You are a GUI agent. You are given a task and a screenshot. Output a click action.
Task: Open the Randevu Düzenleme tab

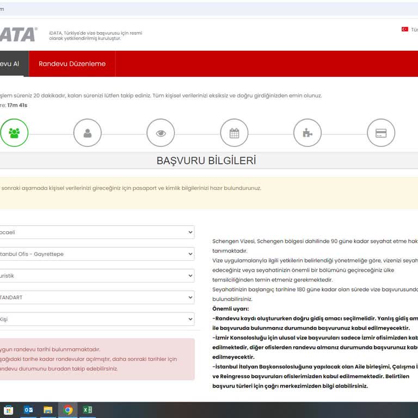point(72,64)
